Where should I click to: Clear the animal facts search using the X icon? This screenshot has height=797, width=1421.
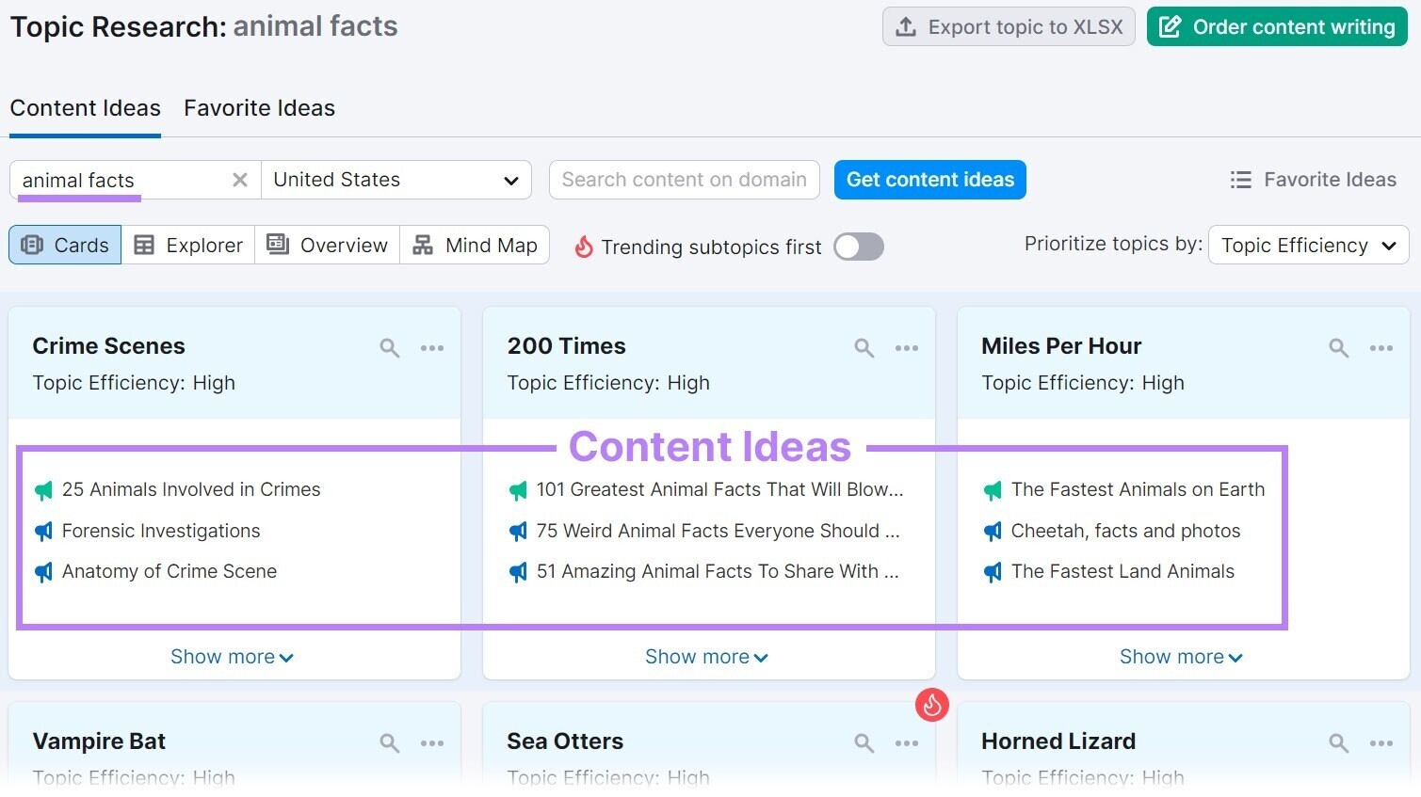tap(240, 180)
